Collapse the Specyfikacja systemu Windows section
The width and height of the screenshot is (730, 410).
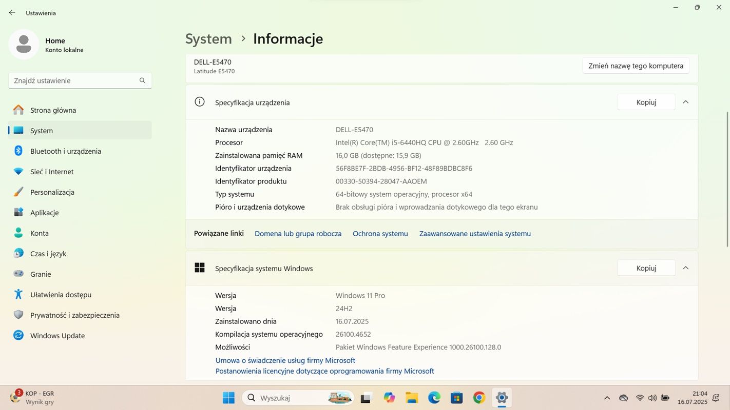686,268
